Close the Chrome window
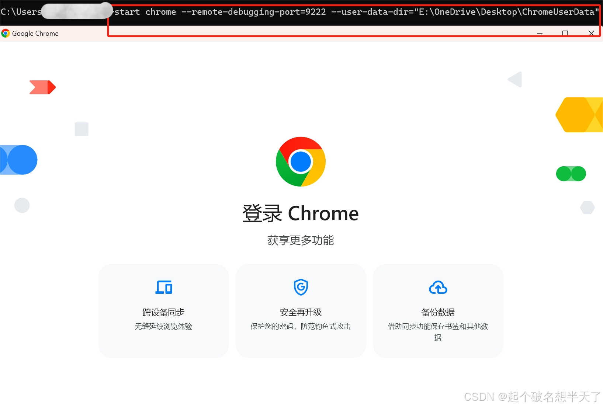603x407 pixels. (591, 33)
